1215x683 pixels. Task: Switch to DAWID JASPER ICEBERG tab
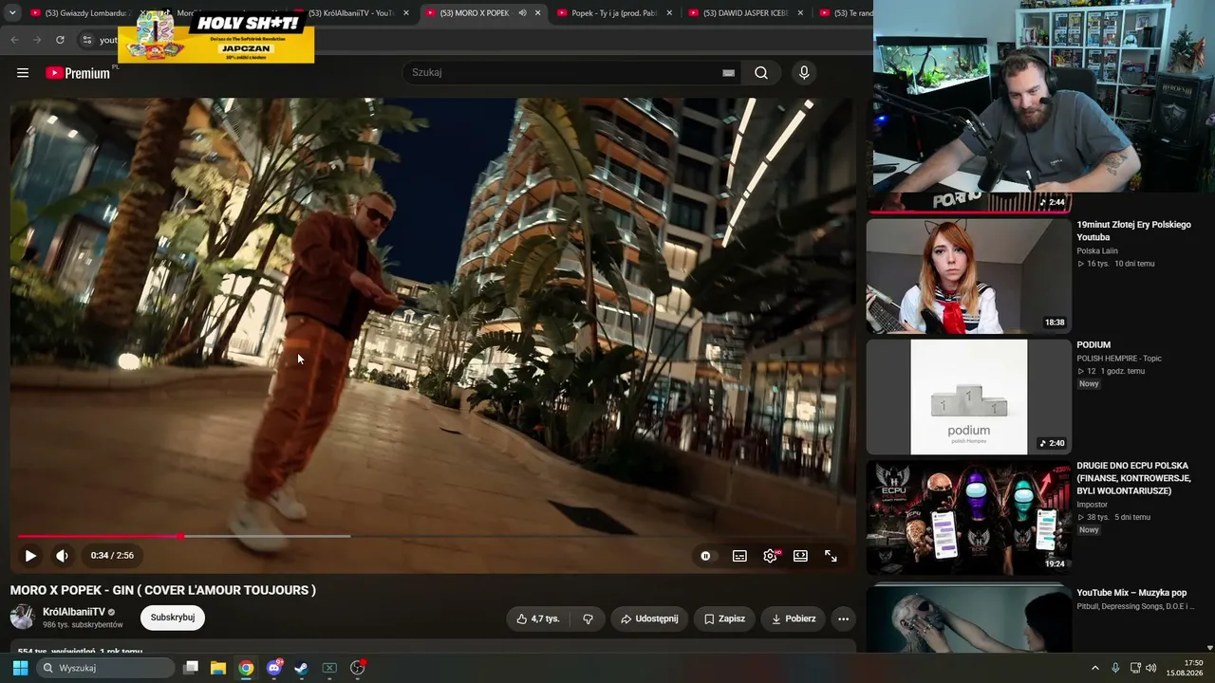(744, 13)
